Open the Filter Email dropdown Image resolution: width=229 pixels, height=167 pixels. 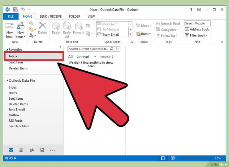(x=196, y=35)
